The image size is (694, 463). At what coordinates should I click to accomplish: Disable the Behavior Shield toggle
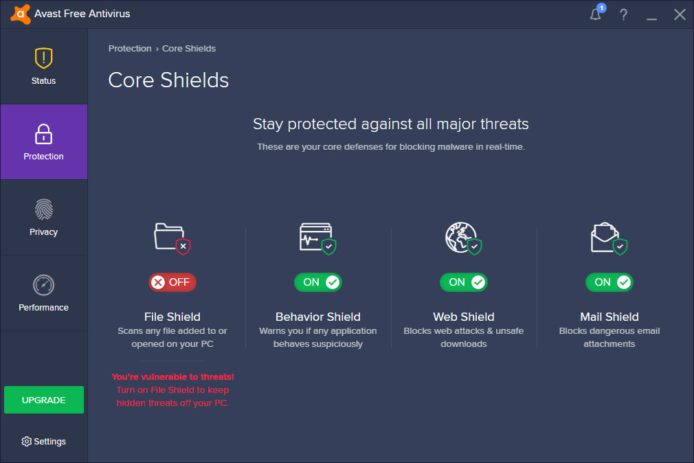tap(317, 282)
